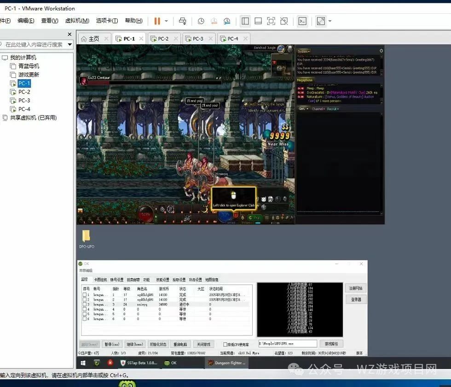This screenshot has height=387, width=451.
Task: Check the box for account row 1
Action: (x=84, y=294)
